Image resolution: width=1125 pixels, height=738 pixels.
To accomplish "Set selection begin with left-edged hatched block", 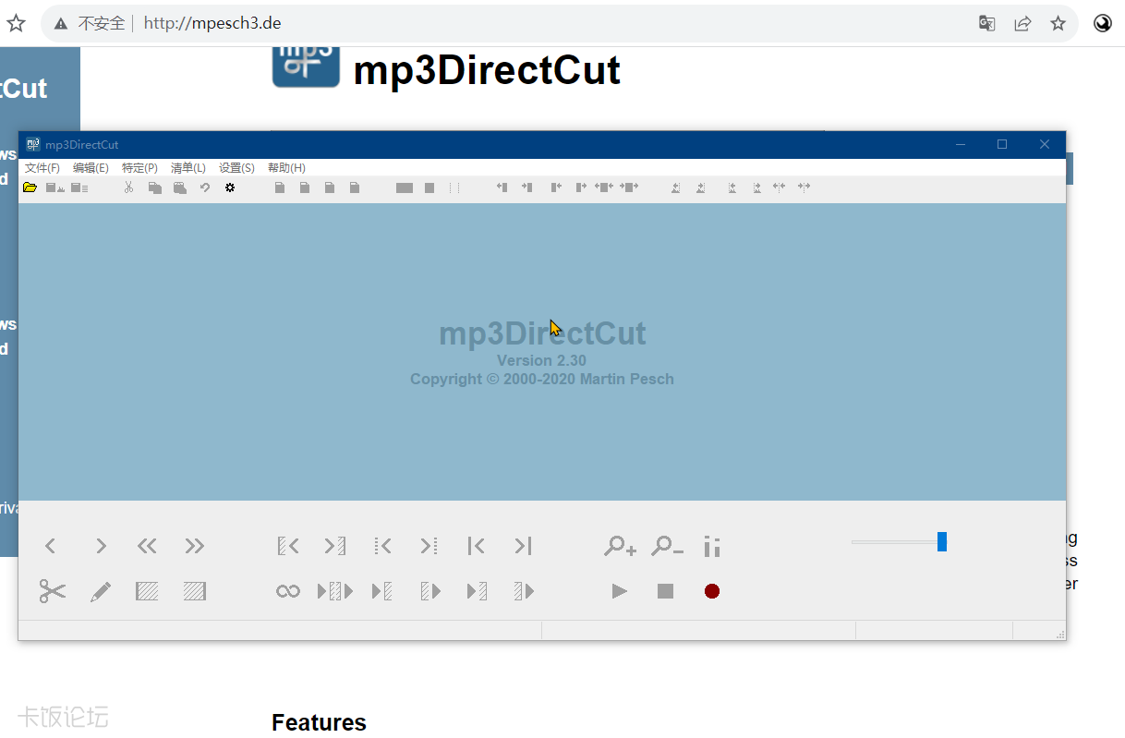I will pos(147,591).
